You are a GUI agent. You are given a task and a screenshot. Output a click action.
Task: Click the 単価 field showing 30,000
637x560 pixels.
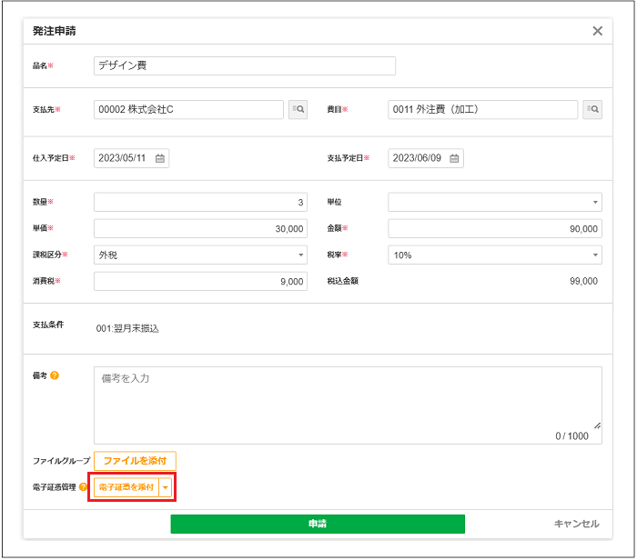(x=200, y=229)
